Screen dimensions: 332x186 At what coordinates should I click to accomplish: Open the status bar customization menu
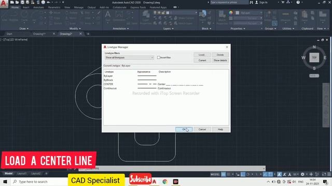(x=329, y=174)
